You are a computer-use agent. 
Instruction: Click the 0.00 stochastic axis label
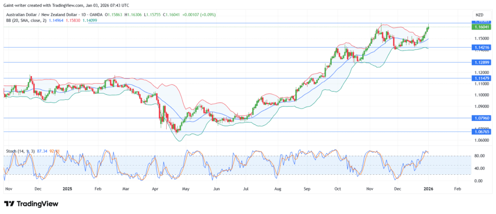point(477,181)
